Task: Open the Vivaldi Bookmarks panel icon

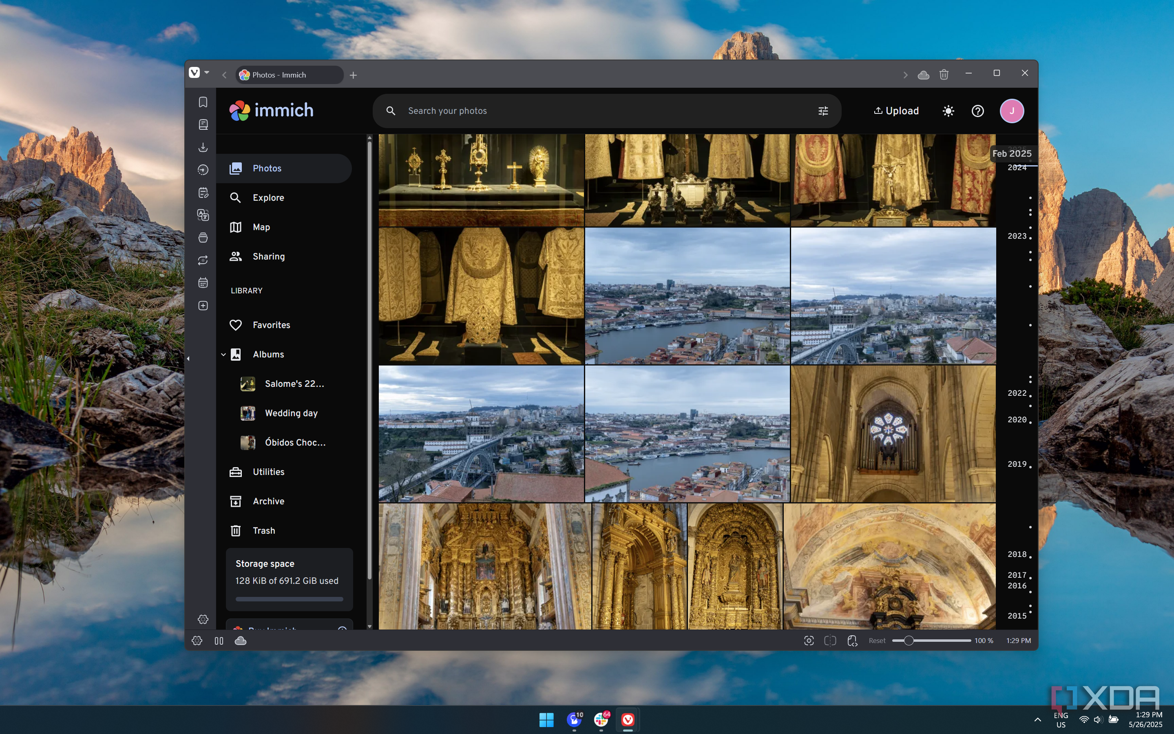Action: tap(203, 102)
